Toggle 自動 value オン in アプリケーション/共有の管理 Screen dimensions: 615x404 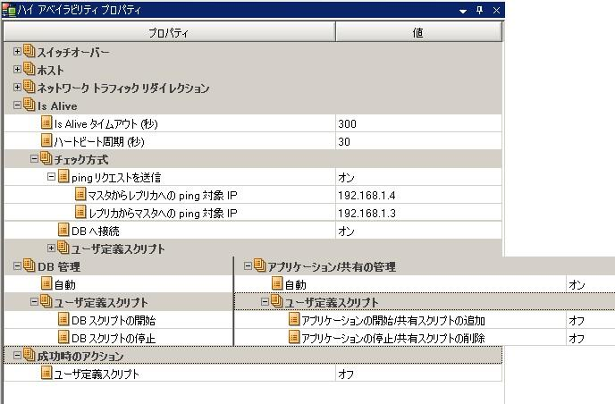point(591,284)
